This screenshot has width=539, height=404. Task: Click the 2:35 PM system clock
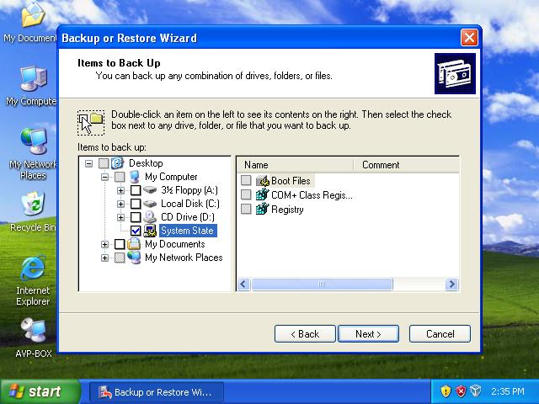click(x=508, y=391)
